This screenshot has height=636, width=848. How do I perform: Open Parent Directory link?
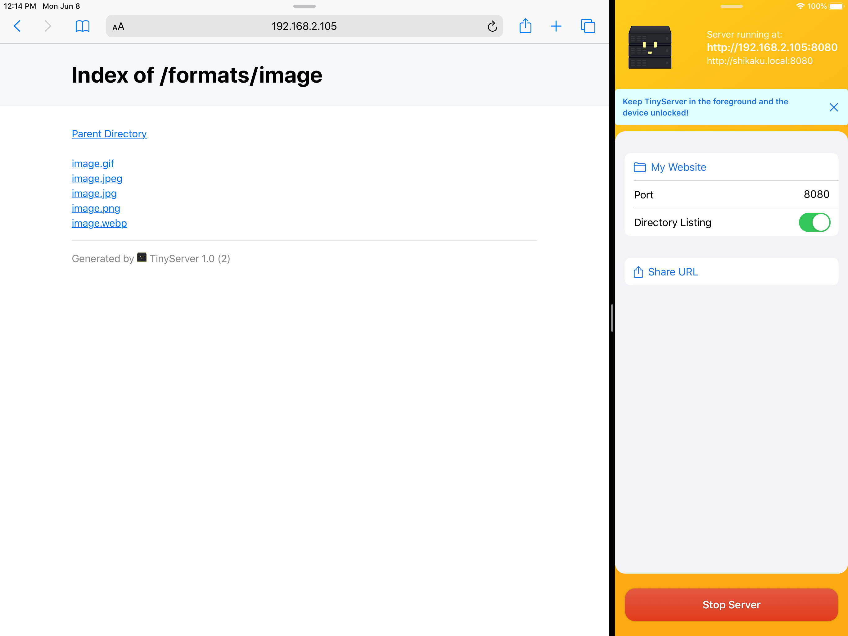coord(109,134)
